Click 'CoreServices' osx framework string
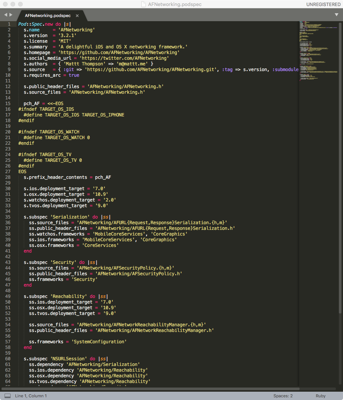This screenshot has width=343, height=400. coord(100,245)
